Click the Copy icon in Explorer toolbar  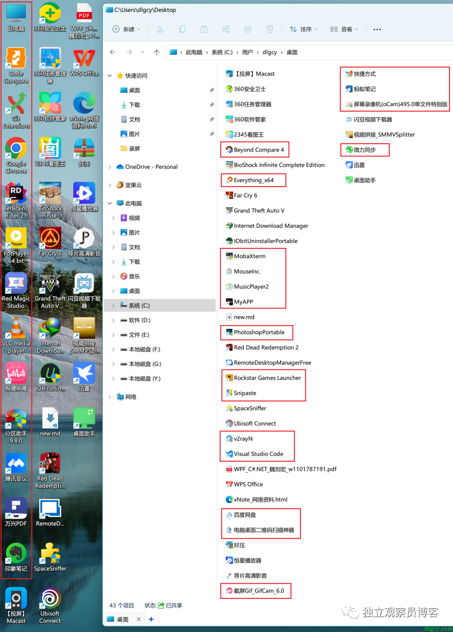[182, 29]
